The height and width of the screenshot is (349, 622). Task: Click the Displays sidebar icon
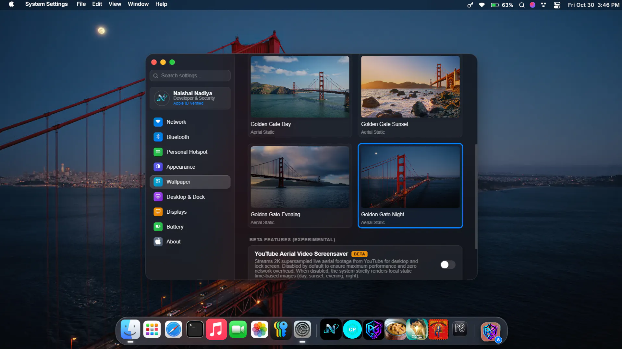158,212
